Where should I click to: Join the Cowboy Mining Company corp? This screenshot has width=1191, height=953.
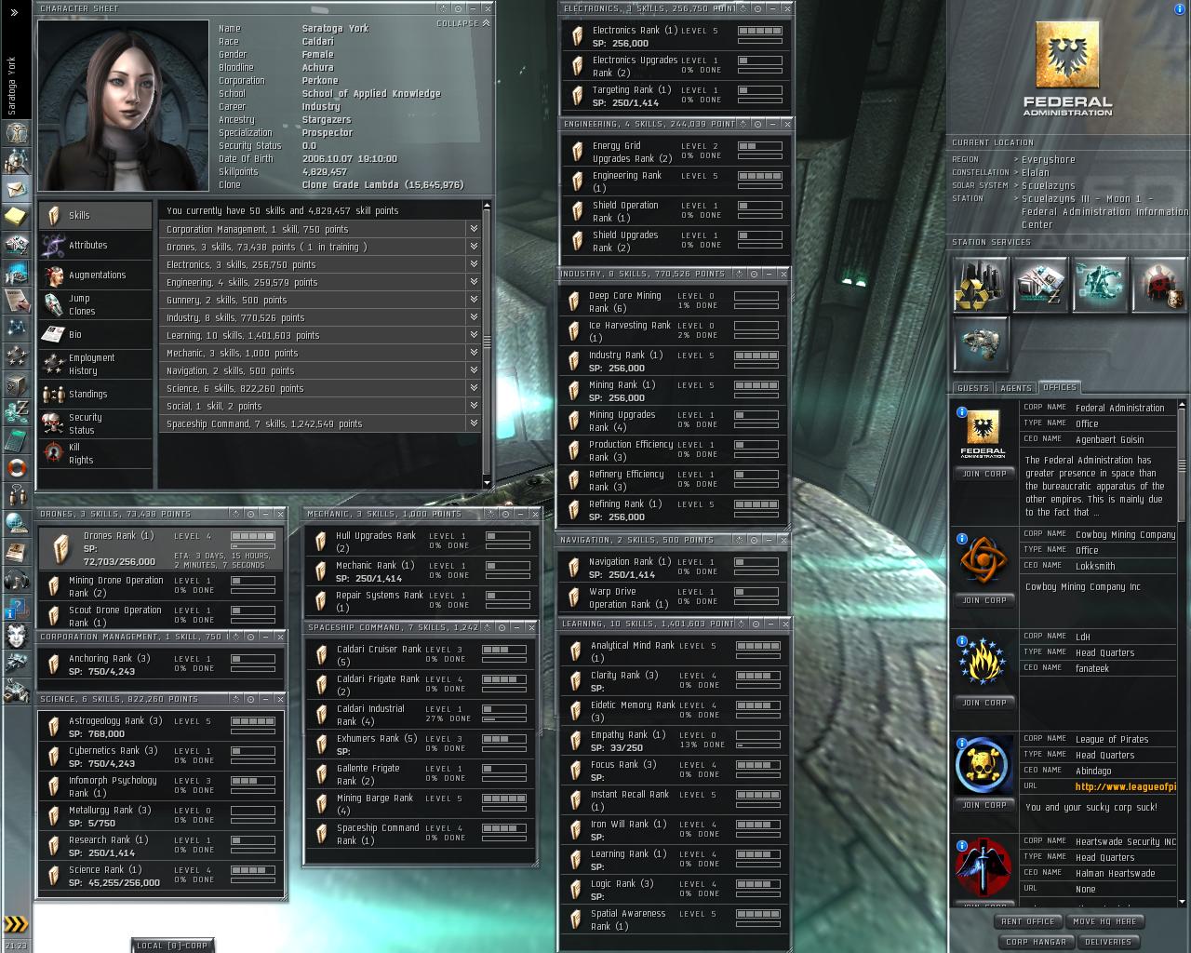(984, 600)
